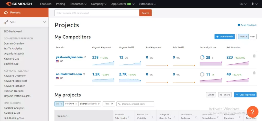This screenshot has height=121, width=262.
Task: Open the orange help question mark button
Action: coord(253,112)
